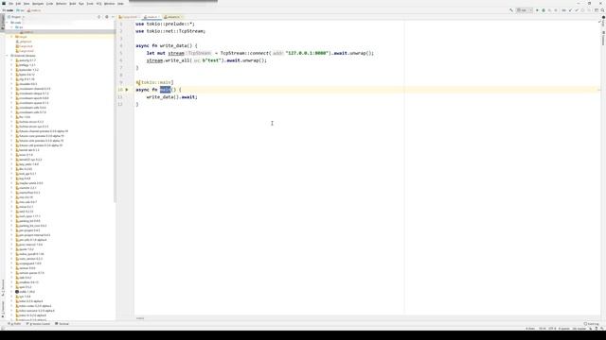Select the crossbeam-queue library entry
The image size is (606, 340).
pos(31,103)
